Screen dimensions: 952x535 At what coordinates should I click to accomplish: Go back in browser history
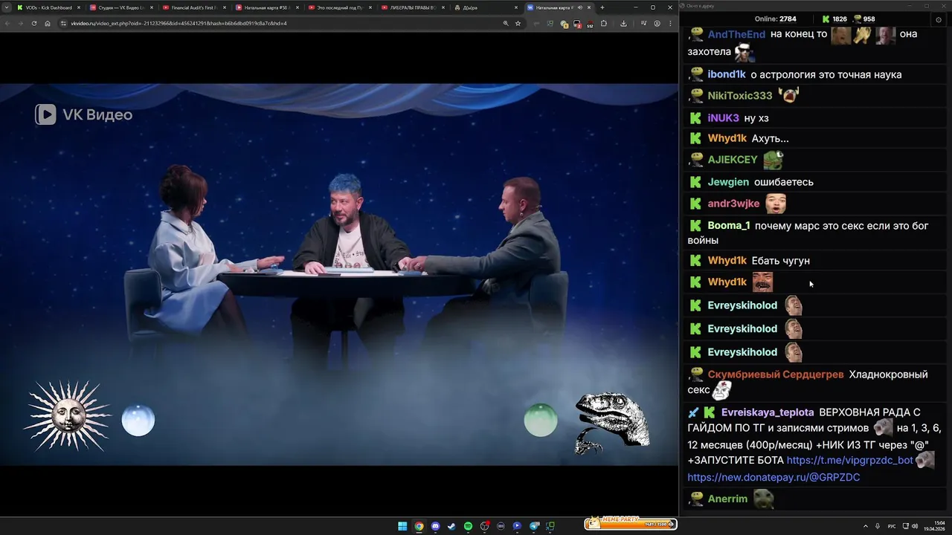pyautogui.click(x=7, y=23)
